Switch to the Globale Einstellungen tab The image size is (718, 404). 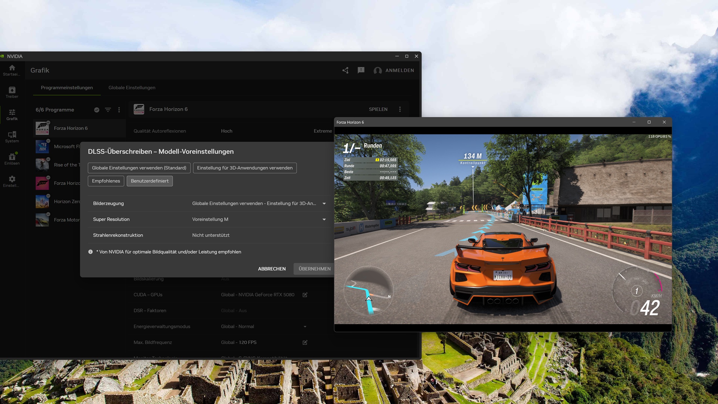[x=132, y=88]
